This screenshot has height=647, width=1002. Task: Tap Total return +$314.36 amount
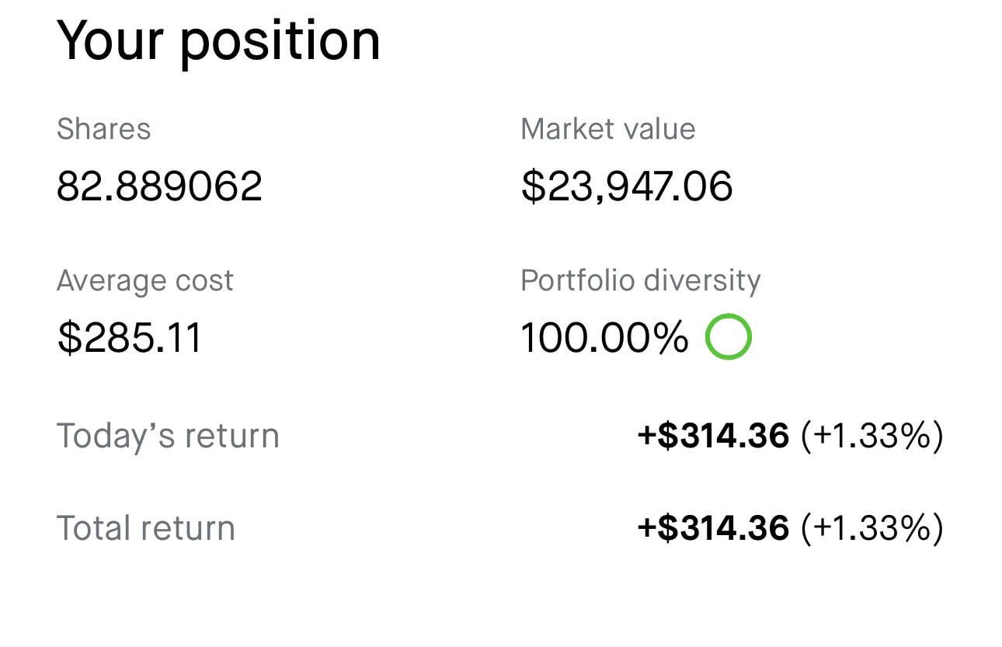[712, 528]
